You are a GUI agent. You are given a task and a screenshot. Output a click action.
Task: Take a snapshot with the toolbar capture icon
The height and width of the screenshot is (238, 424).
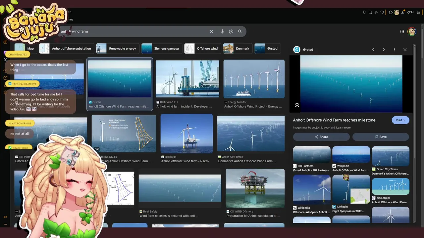click(x=370, y=12)
